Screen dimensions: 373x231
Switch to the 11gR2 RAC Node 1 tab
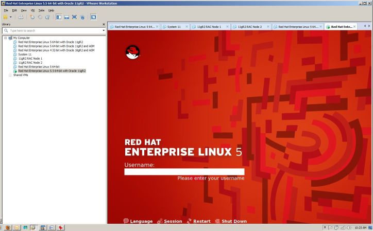click(209, 26)
